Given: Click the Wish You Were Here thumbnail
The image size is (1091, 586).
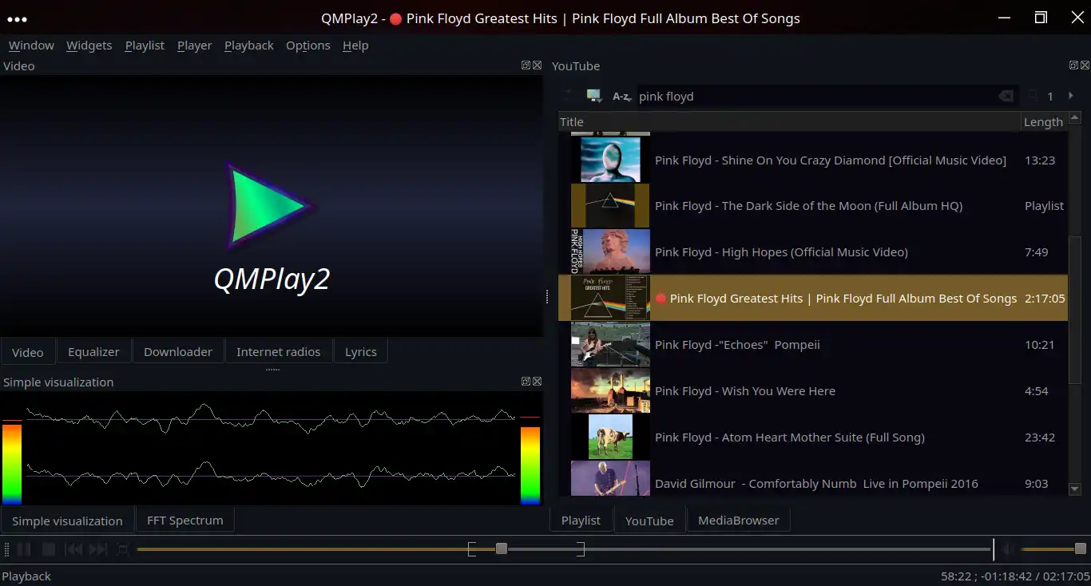Looking at the screenshot, I should 610,391.
